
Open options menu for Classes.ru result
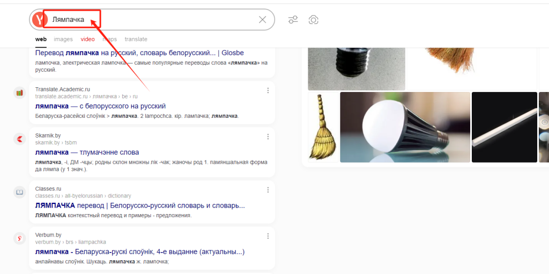(x=268, y=190)
